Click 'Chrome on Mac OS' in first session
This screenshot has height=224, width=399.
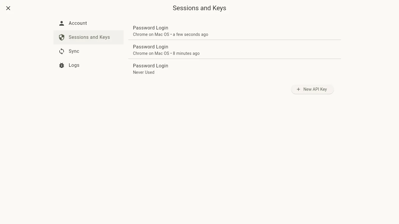(151, 34)
